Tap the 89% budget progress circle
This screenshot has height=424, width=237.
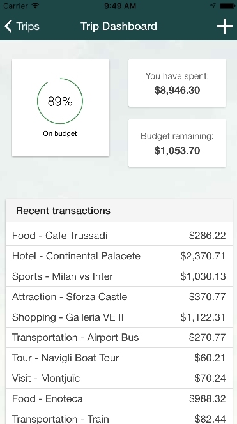coord(60,101)
